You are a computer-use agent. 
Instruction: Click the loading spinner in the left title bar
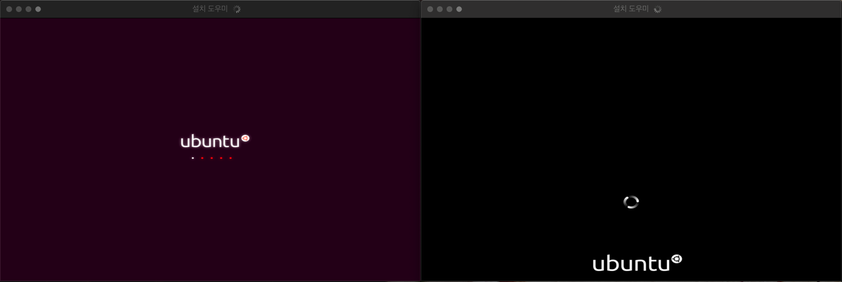[x=237, y=9]
